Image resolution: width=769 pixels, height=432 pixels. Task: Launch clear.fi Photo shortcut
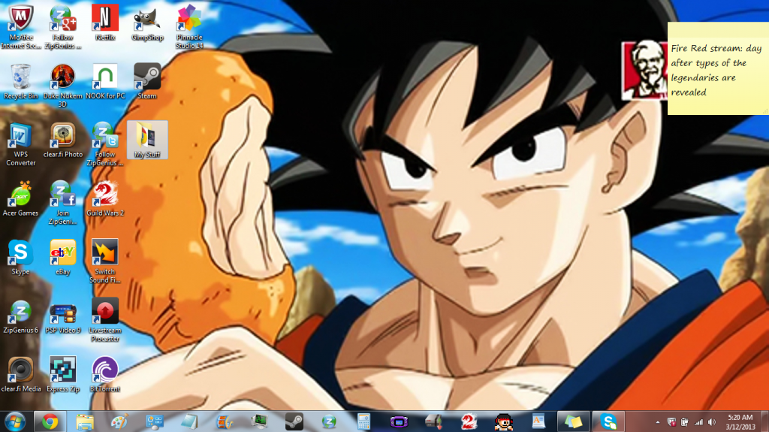63,140
